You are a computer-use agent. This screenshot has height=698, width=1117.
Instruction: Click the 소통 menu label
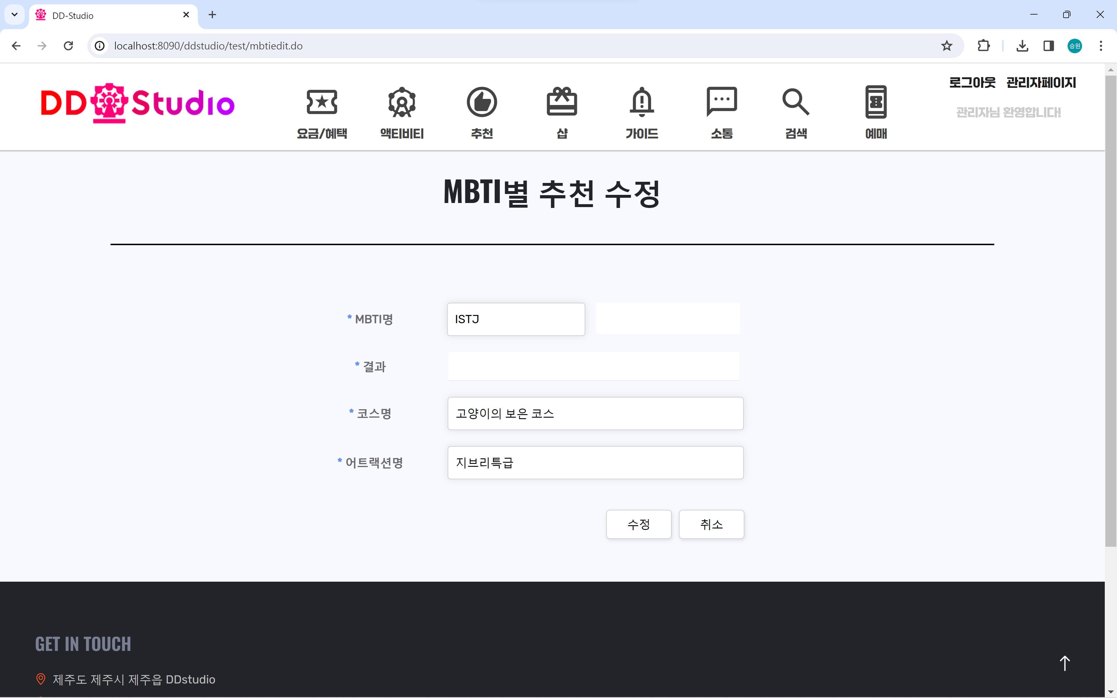[x=721, y=133]
